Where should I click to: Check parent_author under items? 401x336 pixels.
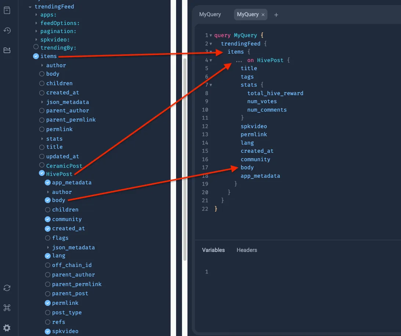coord(42,111)
